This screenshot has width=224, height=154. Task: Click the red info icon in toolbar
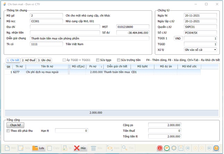[x=160, y=148]
